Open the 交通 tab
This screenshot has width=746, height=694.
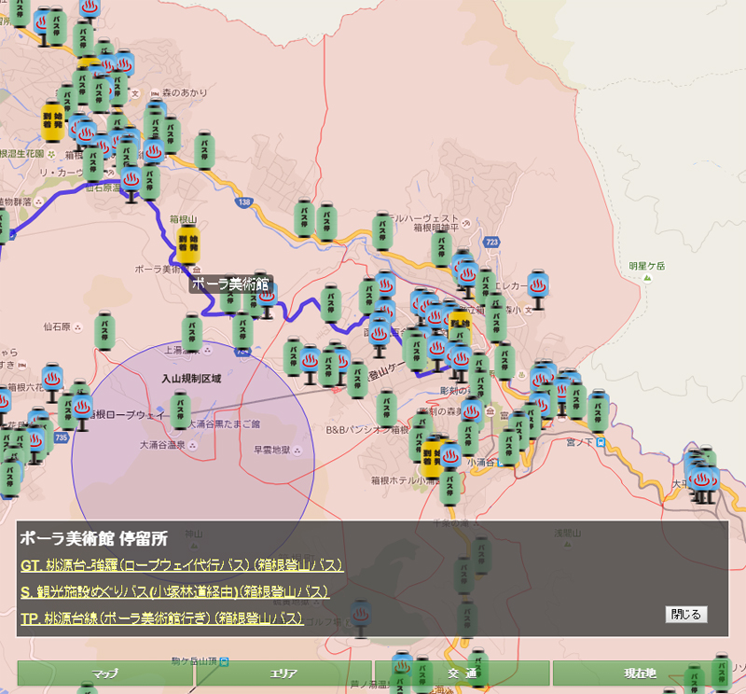coord(462,673)
